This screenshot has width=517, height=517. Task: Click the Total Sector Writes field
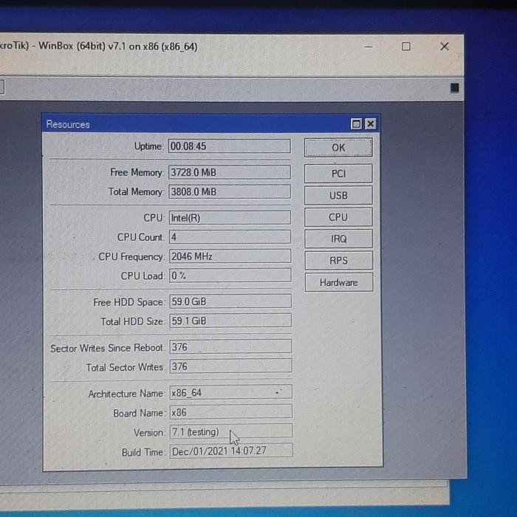230,366
